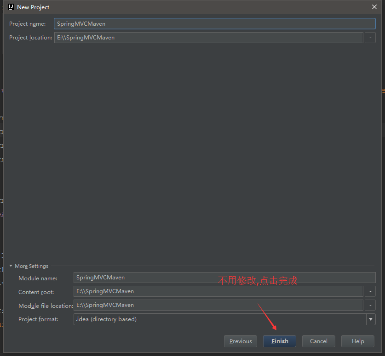Click the 'Project format:' label
Screen dimensions: 385x356
coord(38,319)
